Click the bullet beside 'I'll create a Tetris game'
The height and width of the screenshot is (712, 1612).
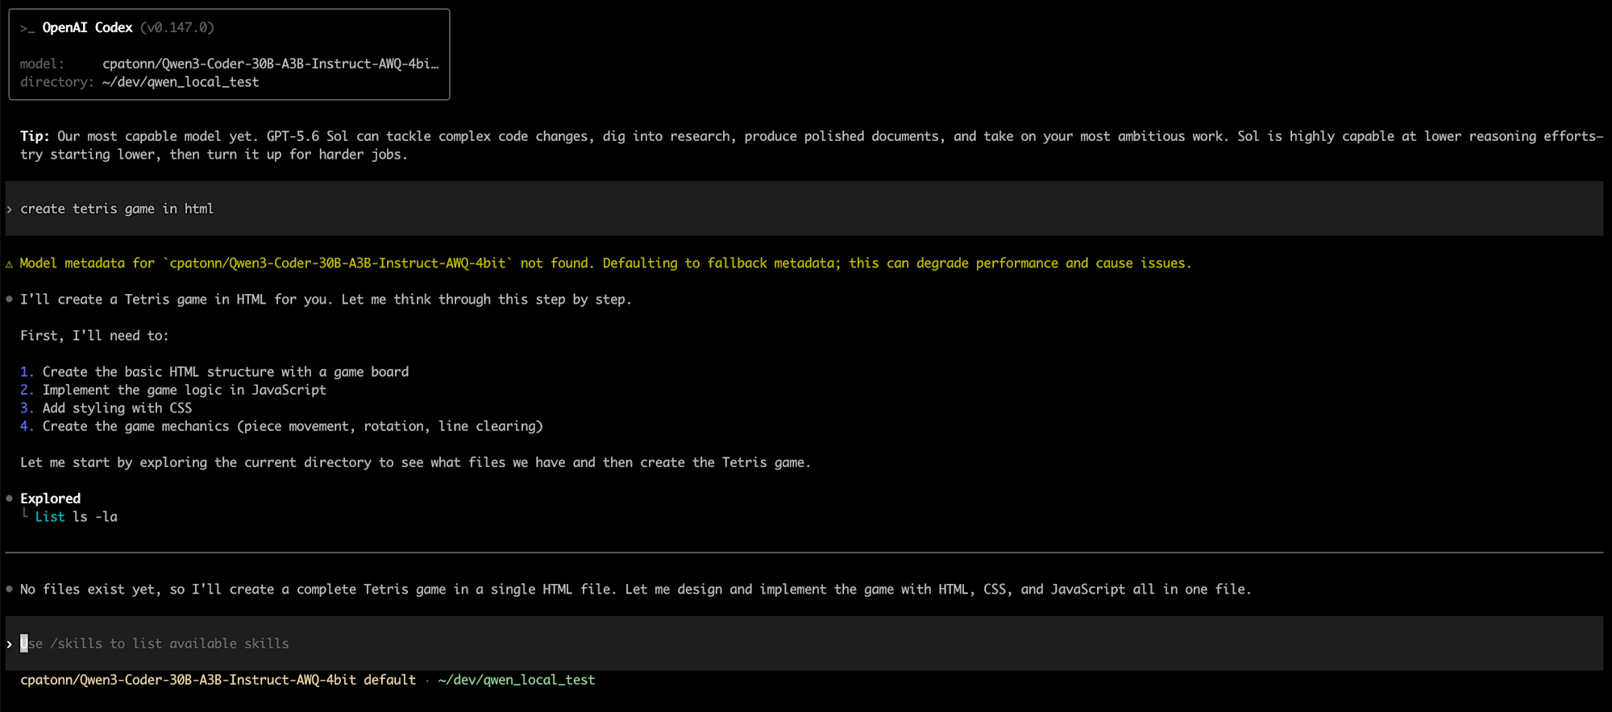[10, 300]
